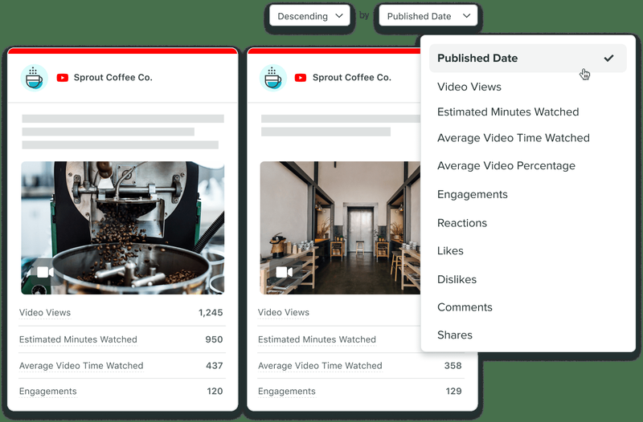The image size is (643, 422).
Task: Click the 358 average time value
Action: 453,366
